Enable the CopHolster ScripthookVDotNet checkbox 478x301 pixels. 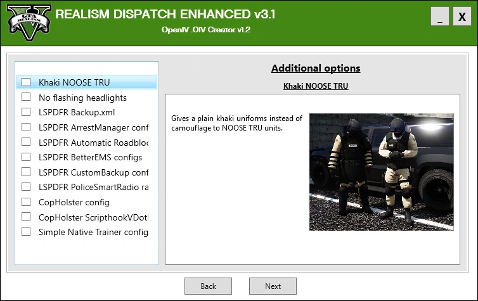[x=26, y=217]
